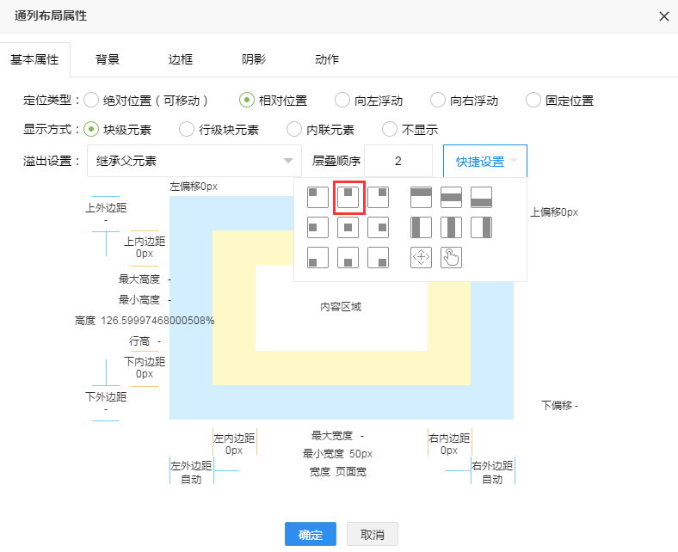The height and width of the screenshot is (552, 678).
Task: Switch to the 背景 tab
Action: click(x=108, y=60)
